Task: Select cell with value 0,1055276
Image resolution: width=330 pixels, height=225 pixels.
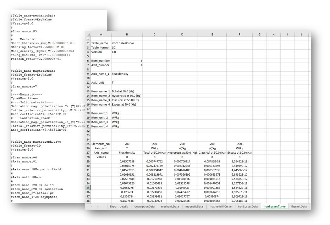Action: coord(127,188)
